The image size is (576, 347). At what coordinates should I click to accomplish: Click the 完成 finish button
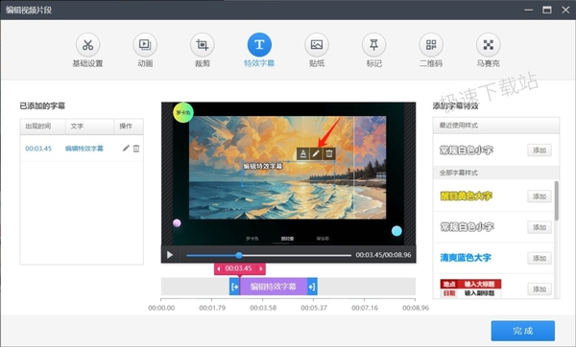coord(523,331)
